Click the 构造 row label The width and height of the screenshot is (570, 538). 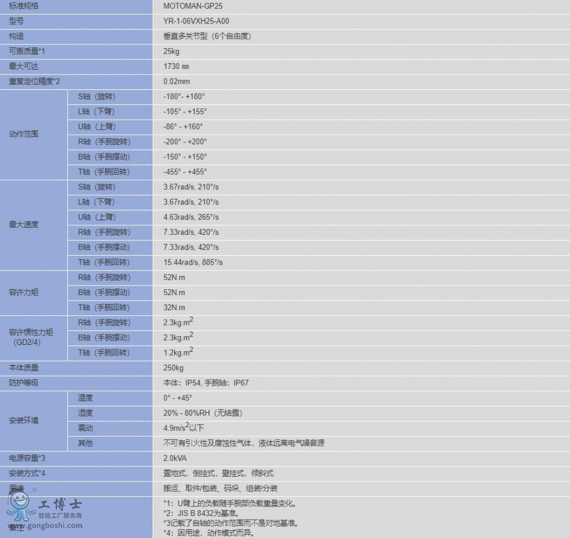pyautogui.click(x=16, y=36)
